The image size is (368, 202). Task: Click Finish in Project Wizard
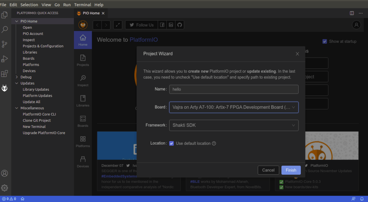[x=291, y=170]
